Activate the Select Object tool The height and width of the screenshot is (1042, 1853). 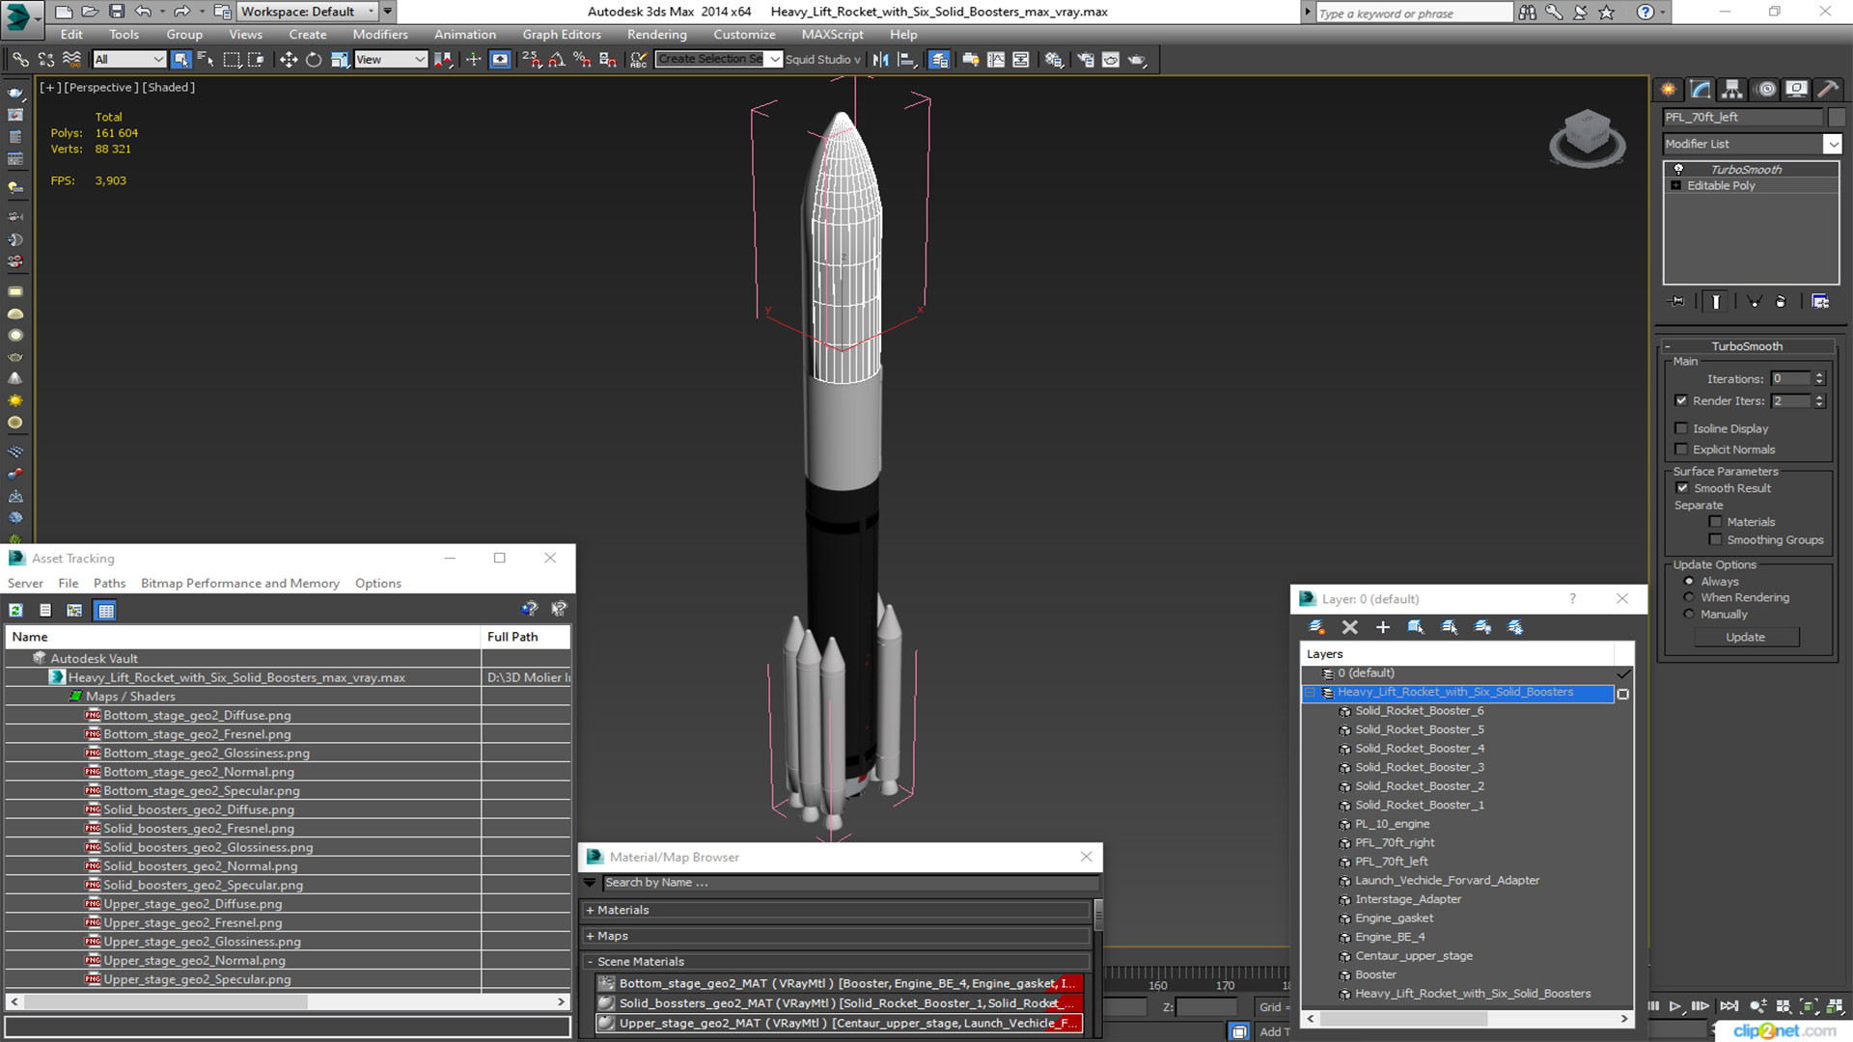(x=180, y=60)
